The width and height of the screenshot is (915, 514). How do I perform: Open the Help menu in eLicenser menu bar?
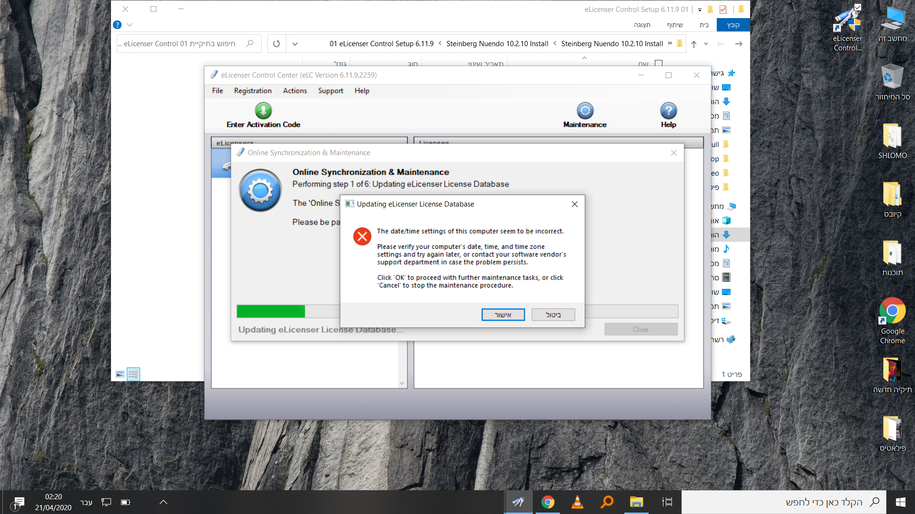362,90
